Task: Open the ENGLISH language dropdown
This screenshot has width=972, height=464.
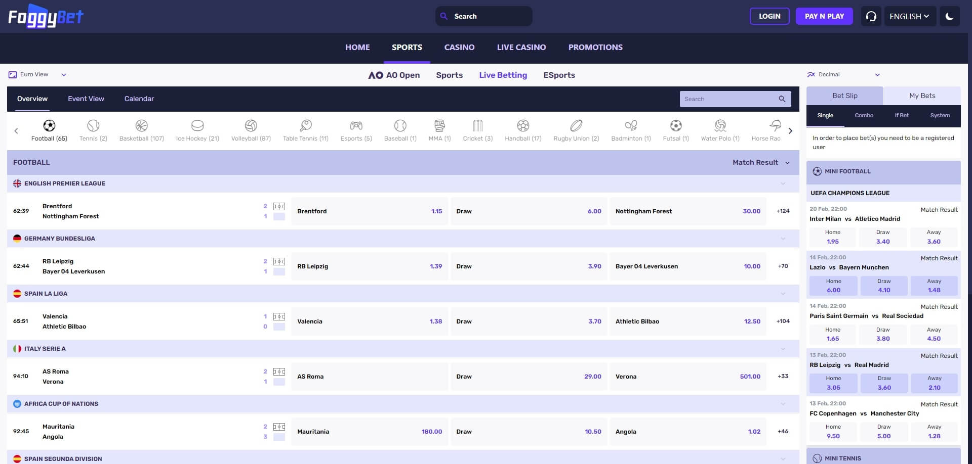Action: (x=910, y=16)
